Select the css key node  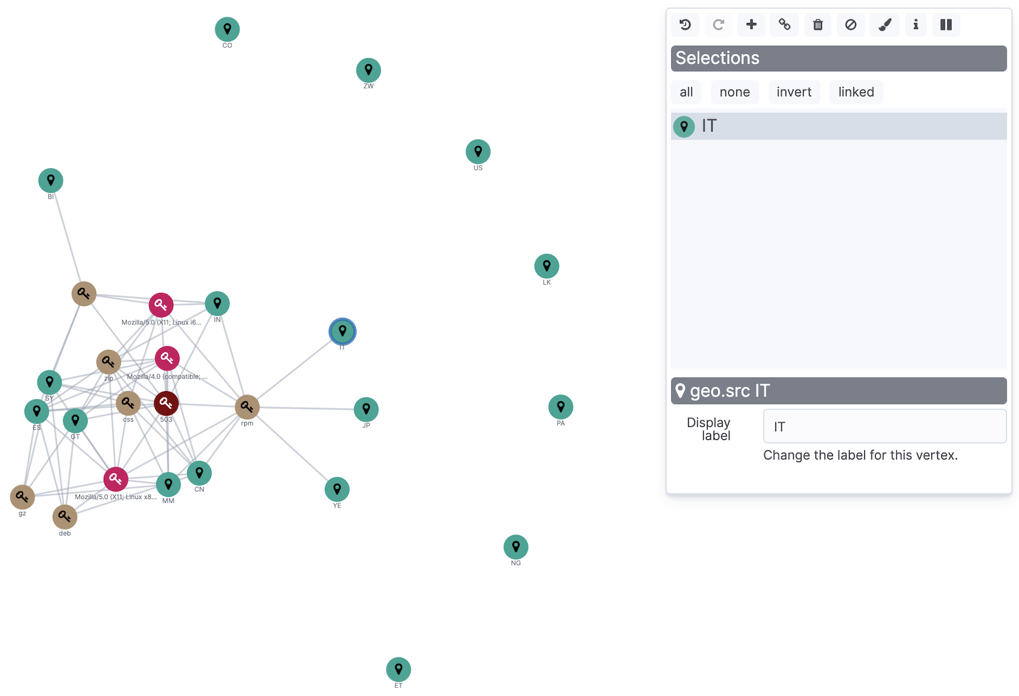pyautogui.click(x=128, y=403)
